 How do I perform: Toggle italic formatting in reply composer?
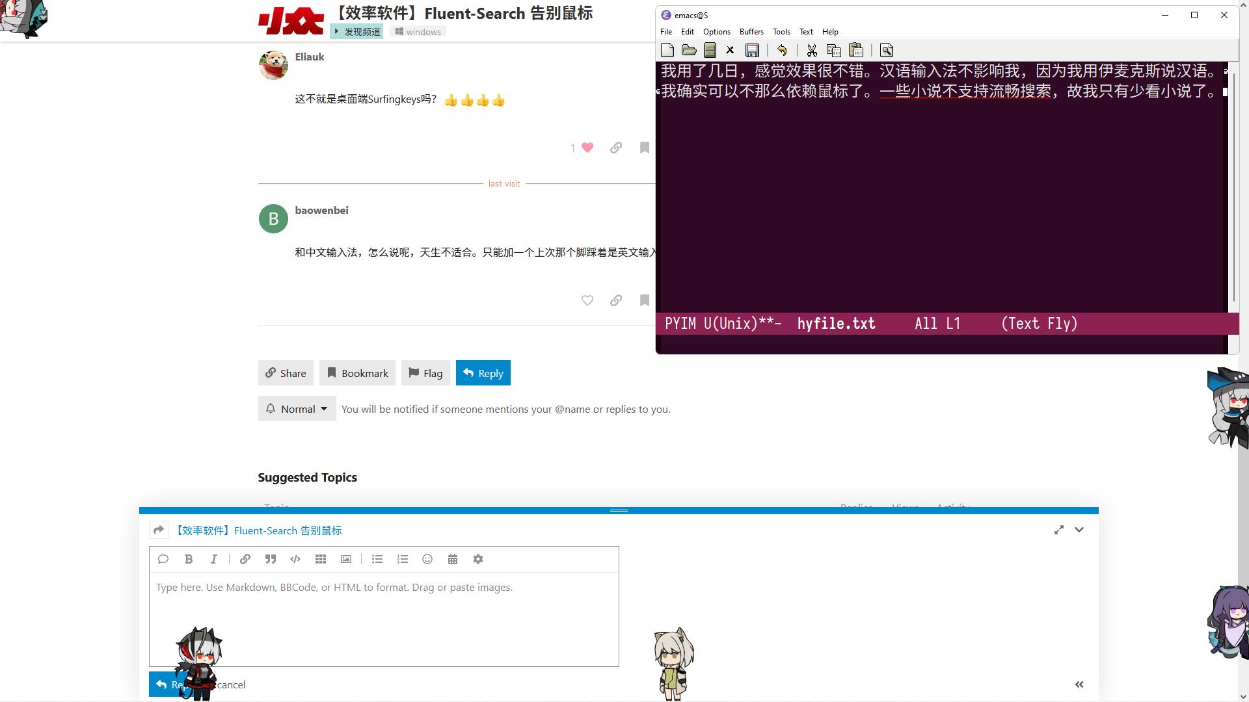coord(213,559)
